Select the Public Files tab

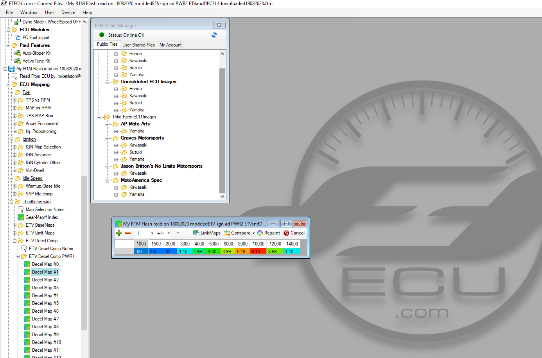[x=107, y=44]
